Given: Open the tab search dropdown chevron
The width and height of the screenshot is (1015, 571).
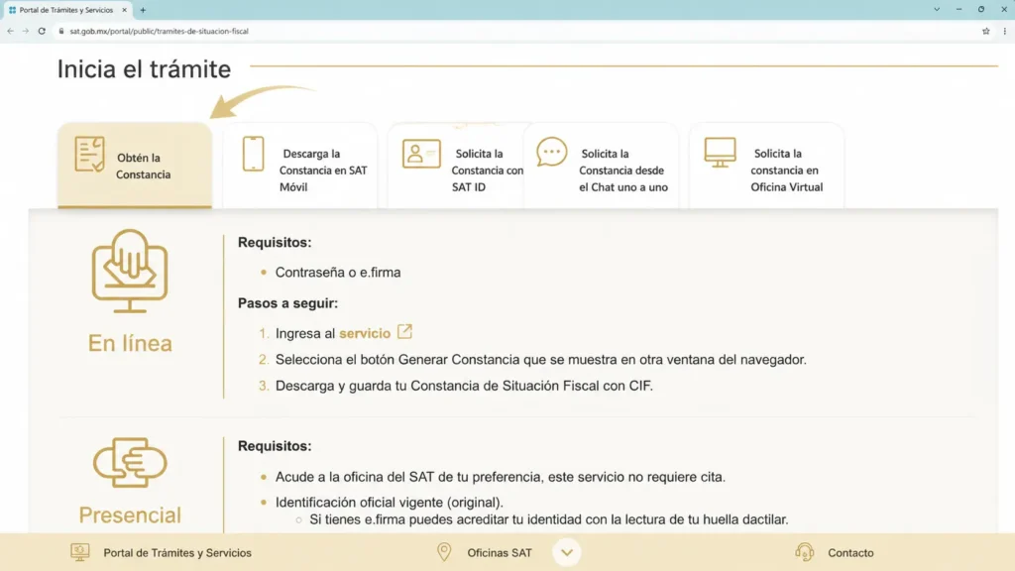Looking at the screenshot, I should click(937, 10).
